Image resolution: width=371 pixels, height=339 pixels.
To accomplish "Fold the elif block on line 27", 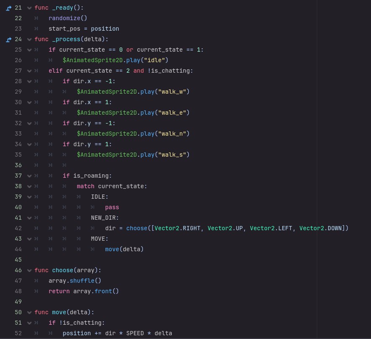I will (29, 71).
